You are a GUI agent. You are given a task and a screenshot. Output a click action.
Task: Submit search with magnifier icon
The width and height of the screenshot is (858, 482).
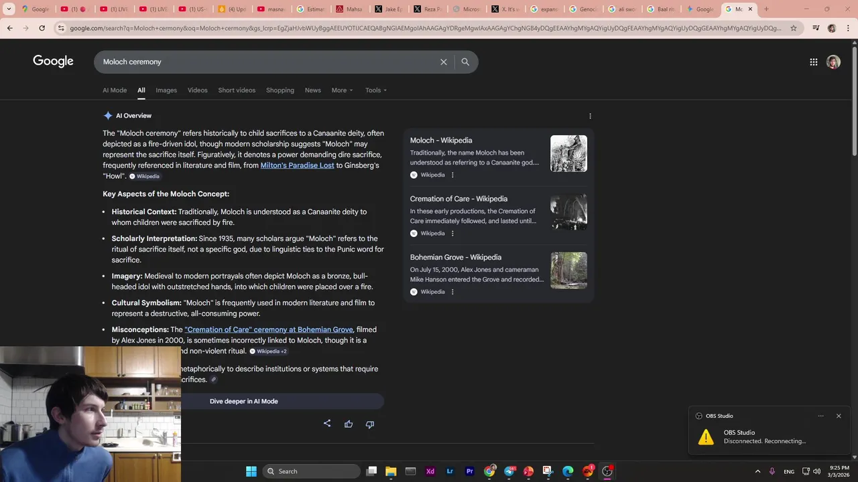coord(465,62)
